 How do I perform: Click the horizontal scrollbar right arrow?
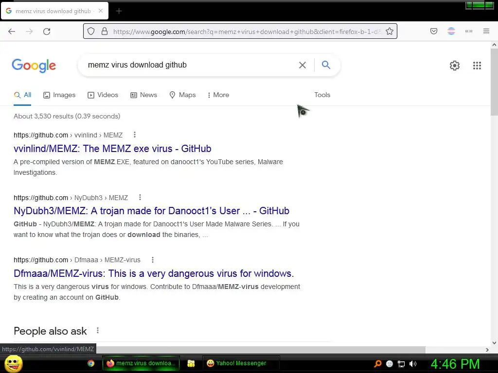pos(487,350)
